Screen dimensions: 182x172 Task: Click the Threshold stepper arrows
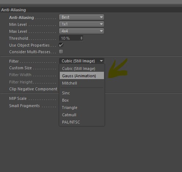click(81, 38)
